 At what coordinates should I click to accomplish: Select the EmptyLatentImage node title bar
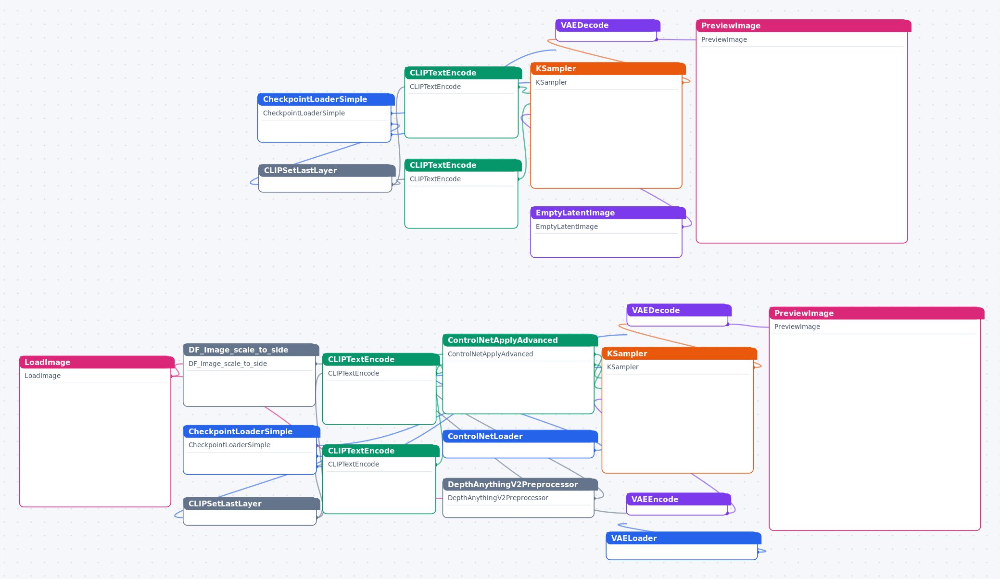point(608,213)
